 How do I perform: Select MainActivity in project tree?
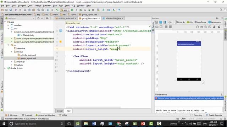point(28,35)
